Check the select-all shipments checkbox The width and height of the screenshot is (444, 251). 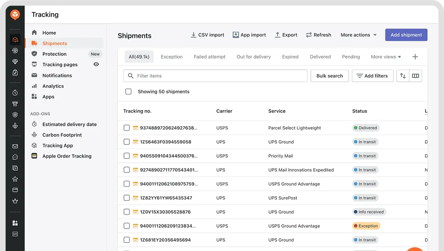pyautogui.click(x=129, y=92)
